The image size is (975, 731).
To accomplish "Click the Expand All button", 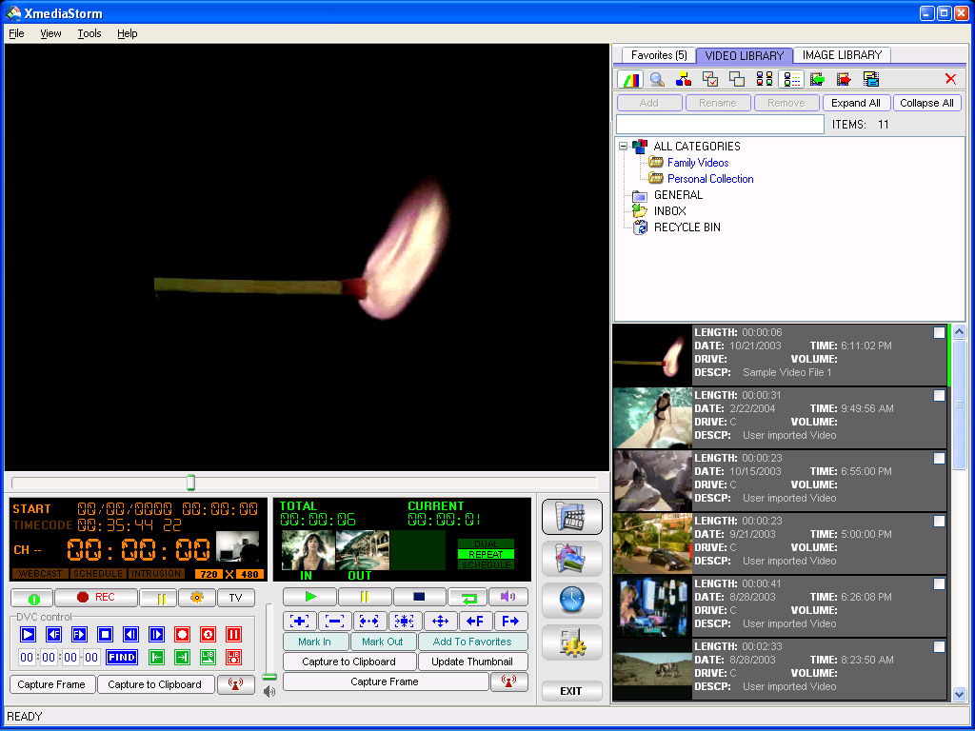I will tap(856, 103).
